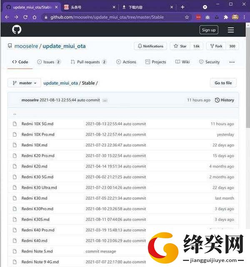
Task: Reload the page
Action: pyautogui.click(x=25, y=17)
